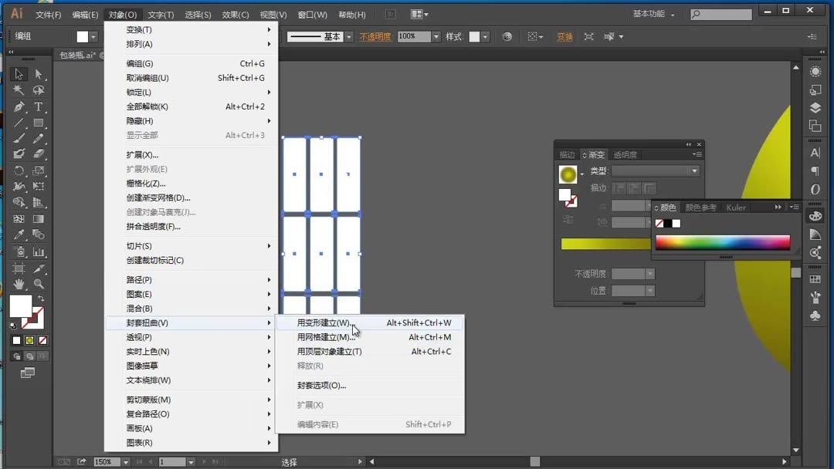The image size is (834, 469).
Task: Select the Pen tool
Action: [18, 107]
